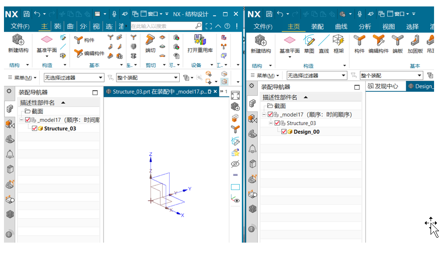This screenshot has width=445, height=256.
Task: Click the fit-view icon atop viewport toolbar
Action: pos(235,95)
